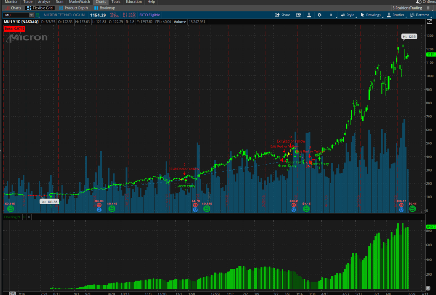Click the Green Entry label near 12/8

pyautogui.click(x=186, y=186)
